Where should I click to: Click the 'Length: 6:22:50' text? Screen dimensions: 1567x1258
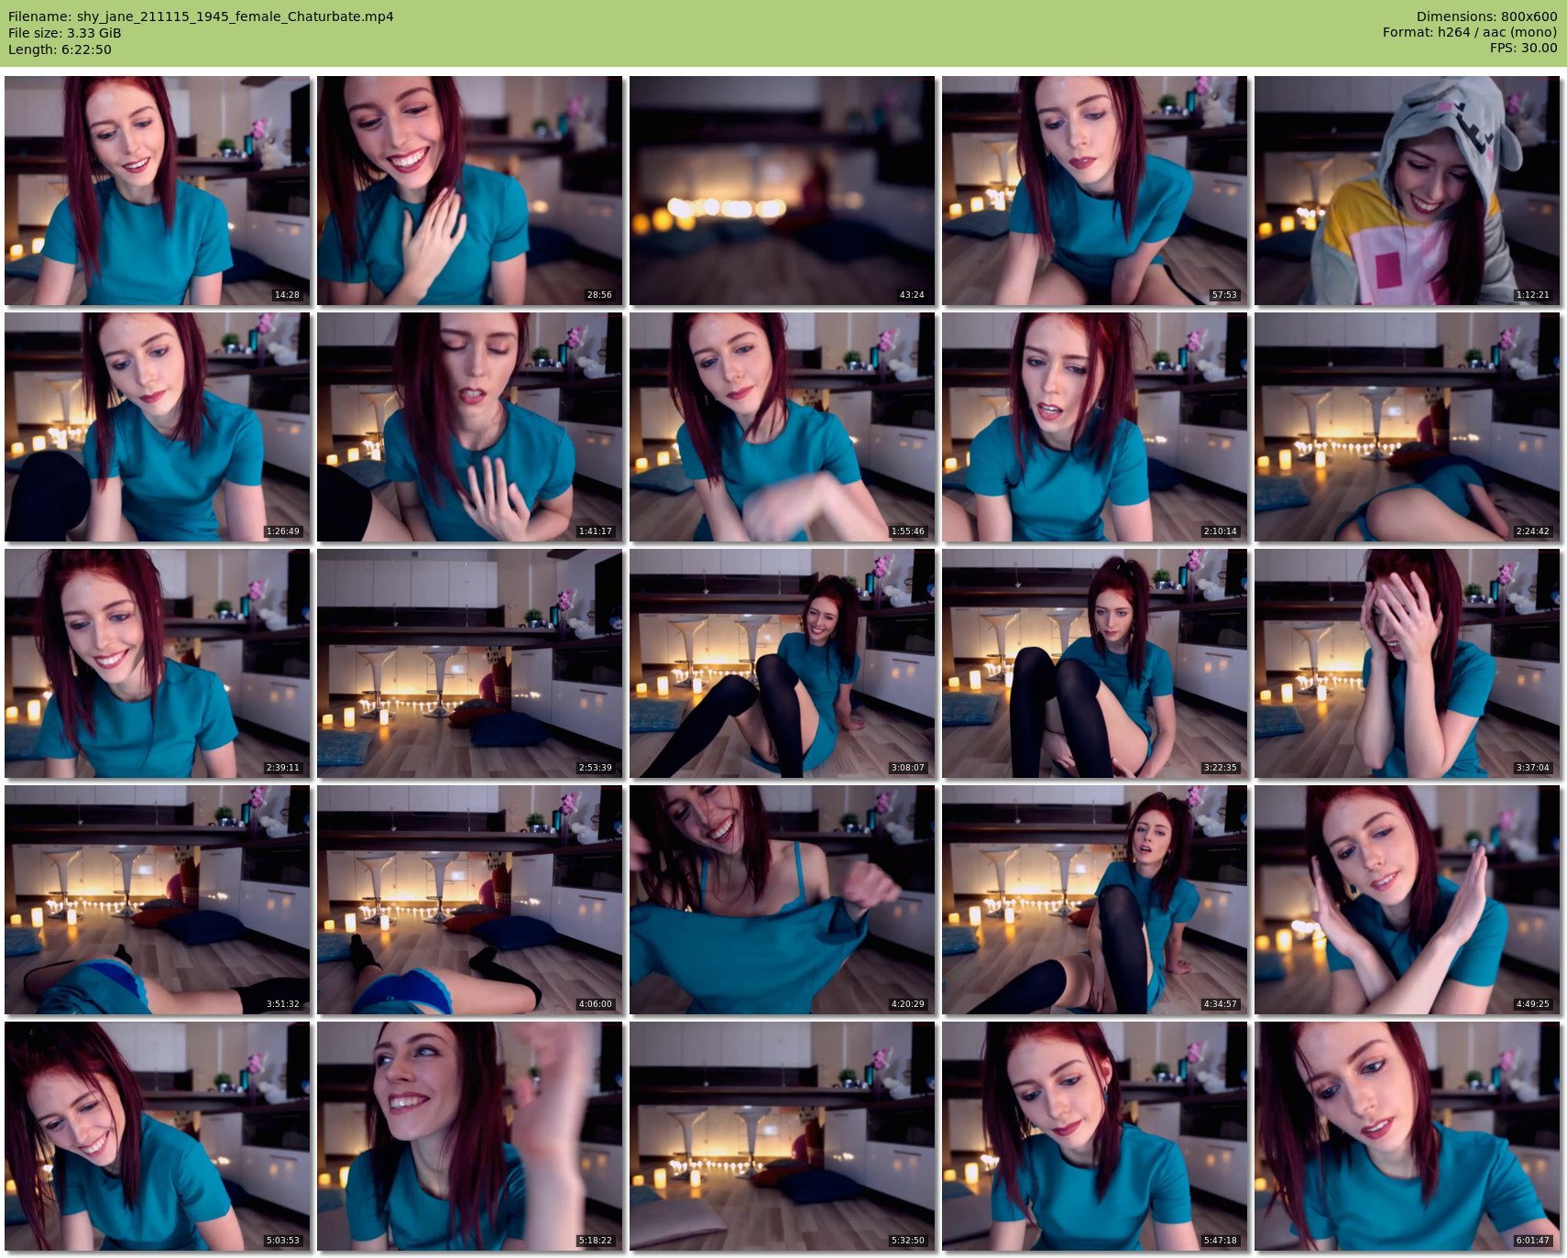click(x=60, y=49)
